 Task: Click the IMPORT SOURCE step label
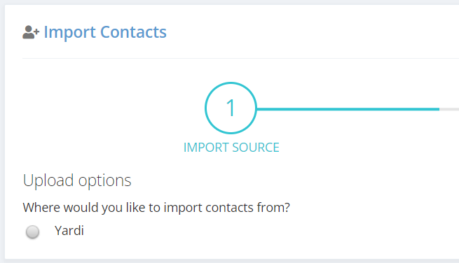coord(231,148)
